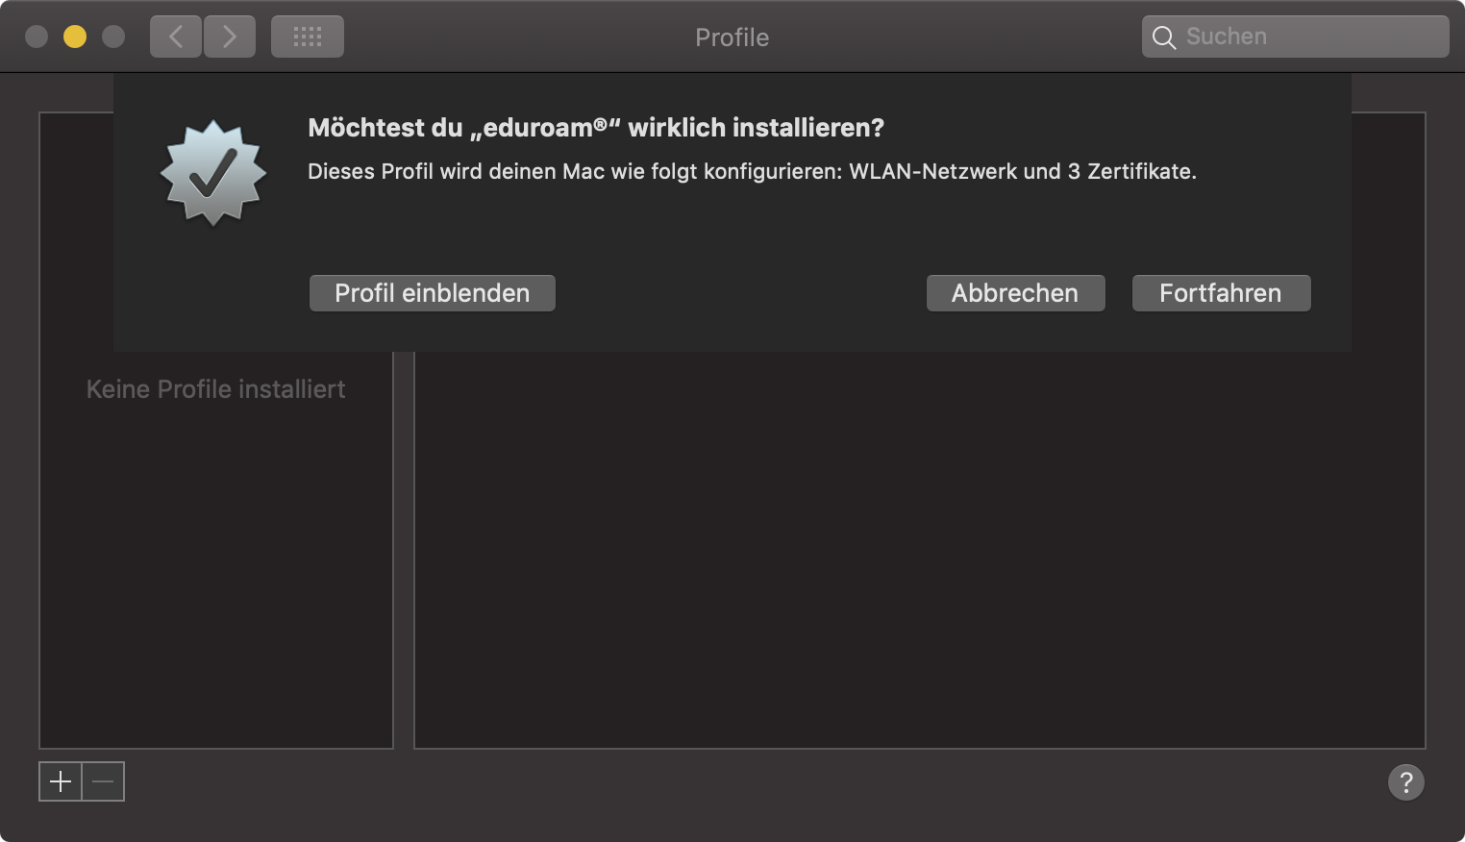Click the eduroam install question heading
This screenshot has width=1465, height=842.
click(x=596, y=128)
